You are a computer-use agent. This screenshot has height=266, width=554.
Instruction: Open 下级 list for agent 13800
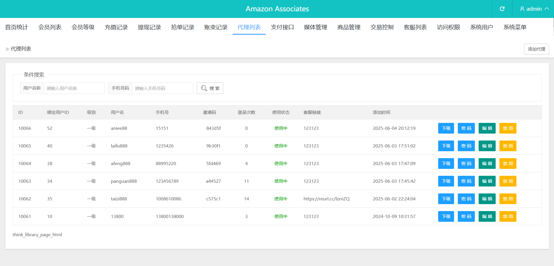(446, 217)
